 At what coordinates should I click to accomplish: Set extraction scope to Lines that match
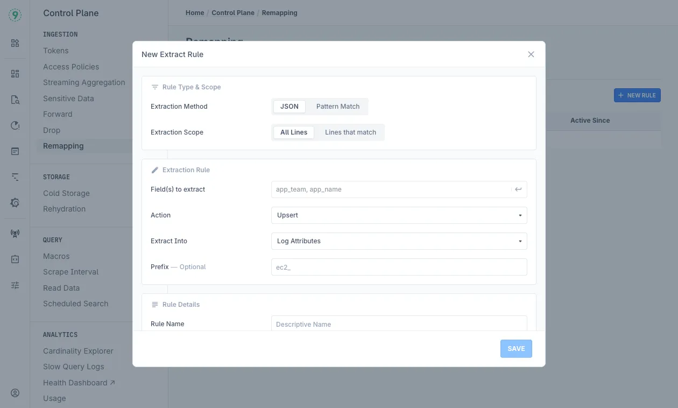(350, 132)
